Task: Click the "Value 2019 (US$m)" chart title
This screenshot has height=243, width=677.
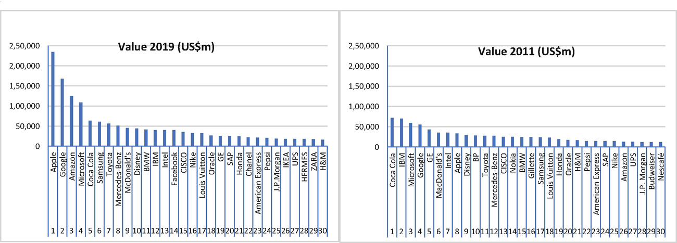Action: click(166, 47)
